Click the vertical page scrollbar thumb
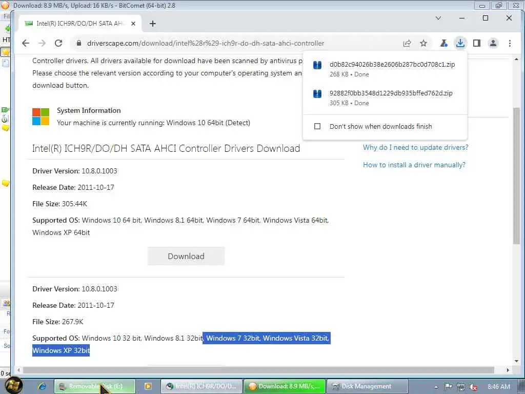 (x=516, y=176)
